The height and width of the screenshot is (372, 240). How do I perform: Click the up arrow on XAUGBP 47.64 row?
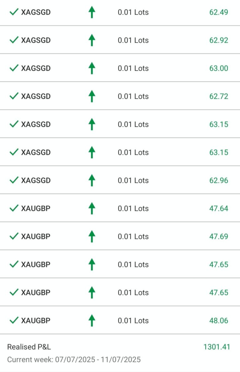(x=92, y=208)
